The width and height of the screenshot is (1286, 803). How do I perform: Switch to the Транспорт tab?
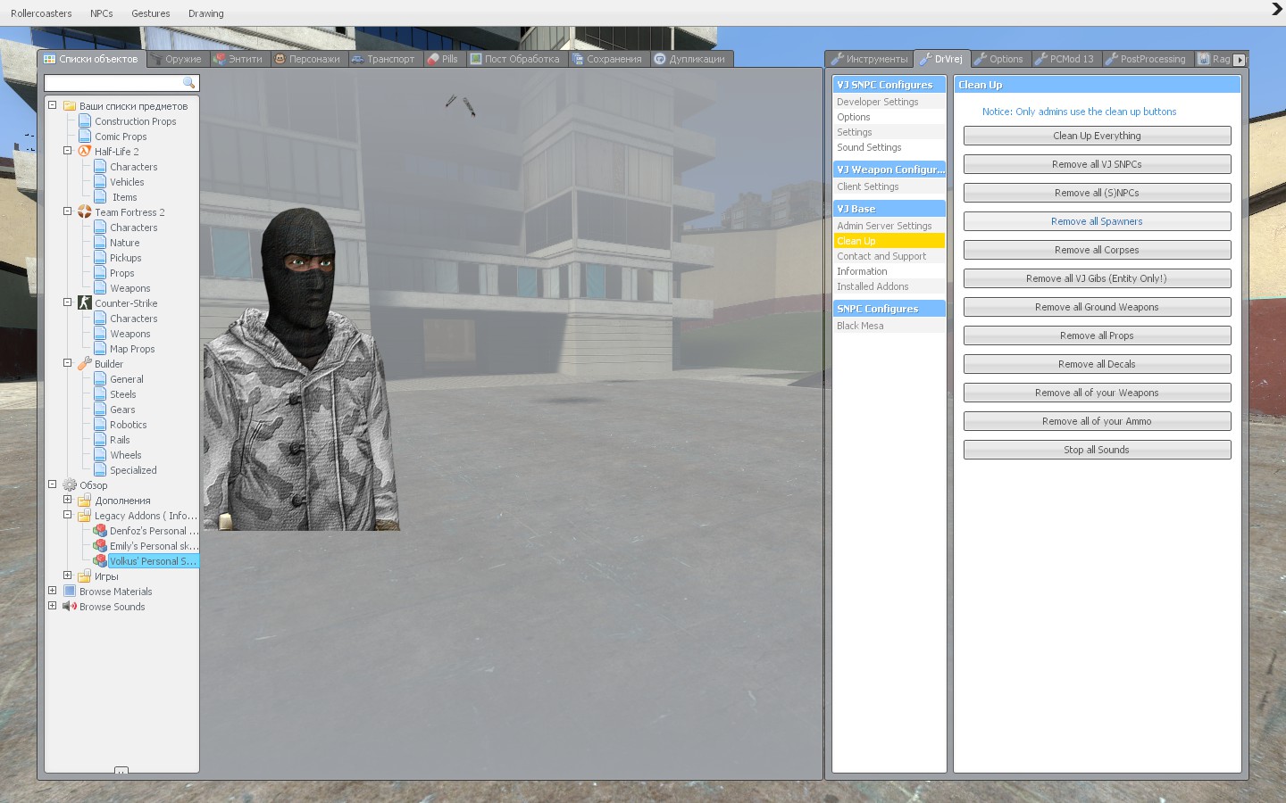point(384,59)
